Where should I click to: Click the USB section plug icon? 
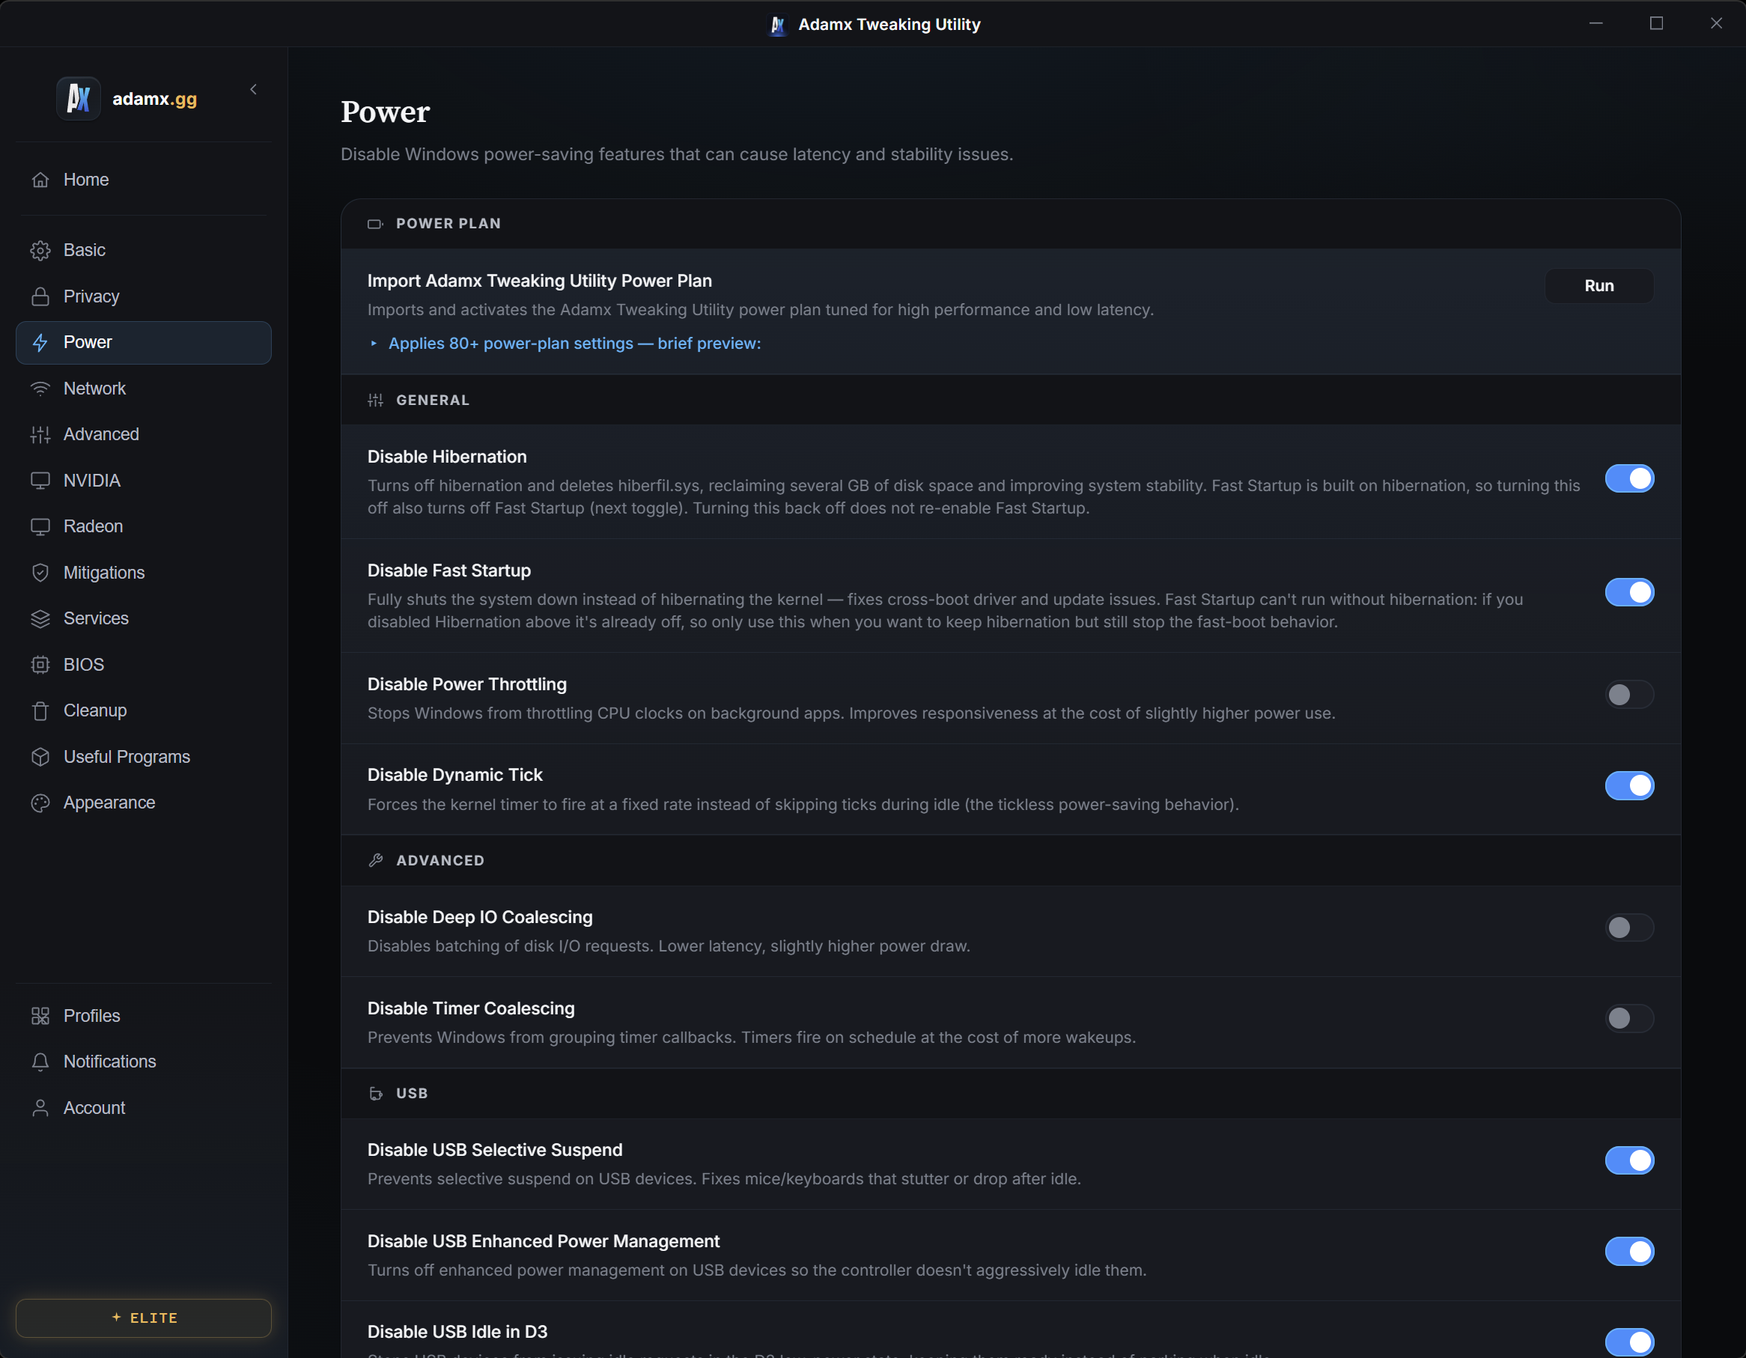375,1094
